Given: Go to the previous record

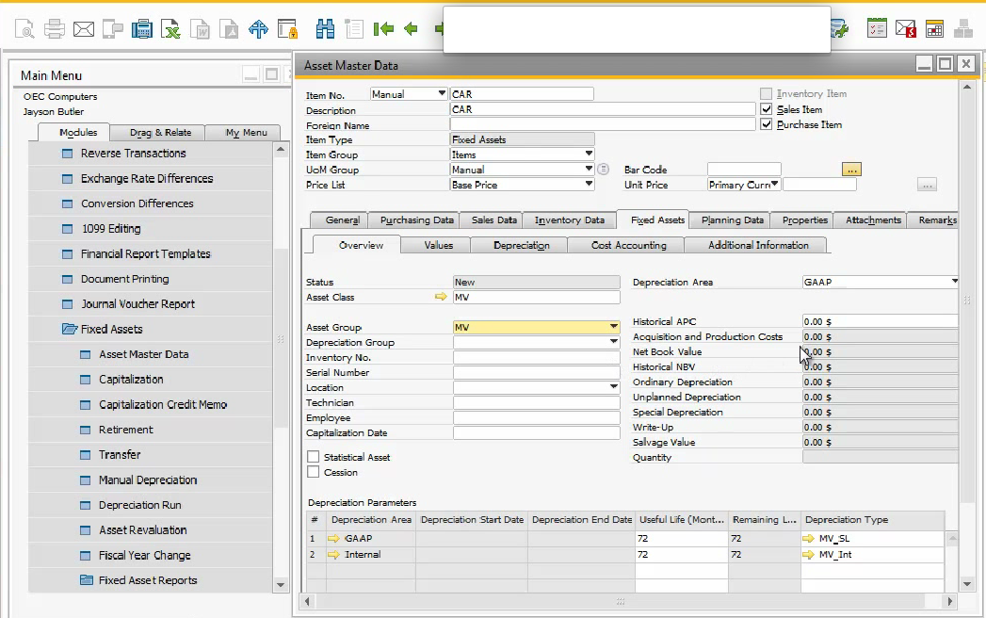Looking at the screenshot, I should pos(411,28).
